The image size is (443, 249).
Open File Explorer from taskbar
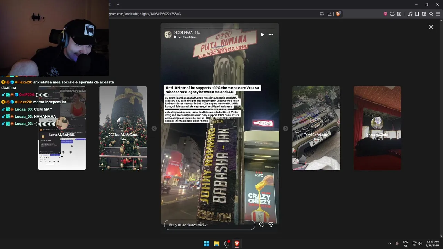coord(216,243)
